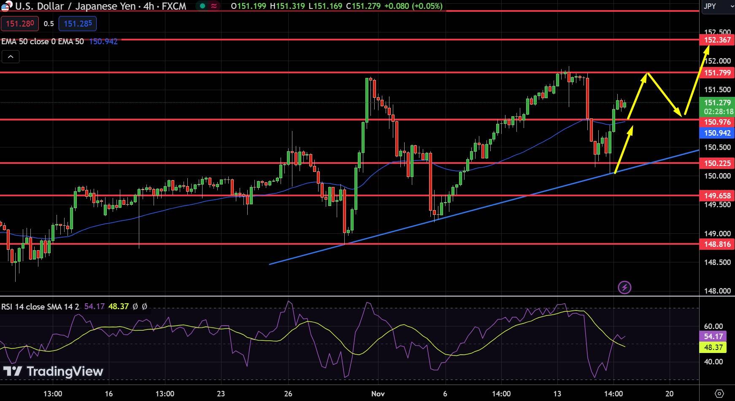The image size is (735, 401).
Task: Select the RSI 14 close SMA indicator legend
Action: coord(40,307)
